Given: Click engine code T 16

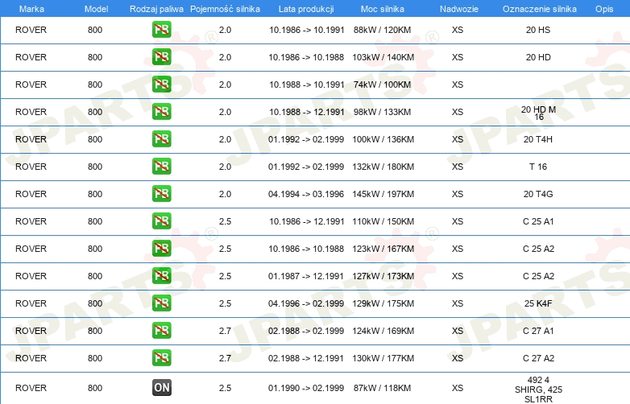Looking at the screenshot, I should 538,167.
